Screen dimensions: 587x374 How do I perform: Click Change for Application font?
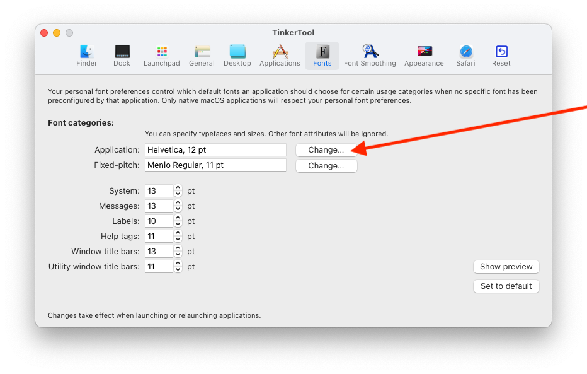coord(326,150)
